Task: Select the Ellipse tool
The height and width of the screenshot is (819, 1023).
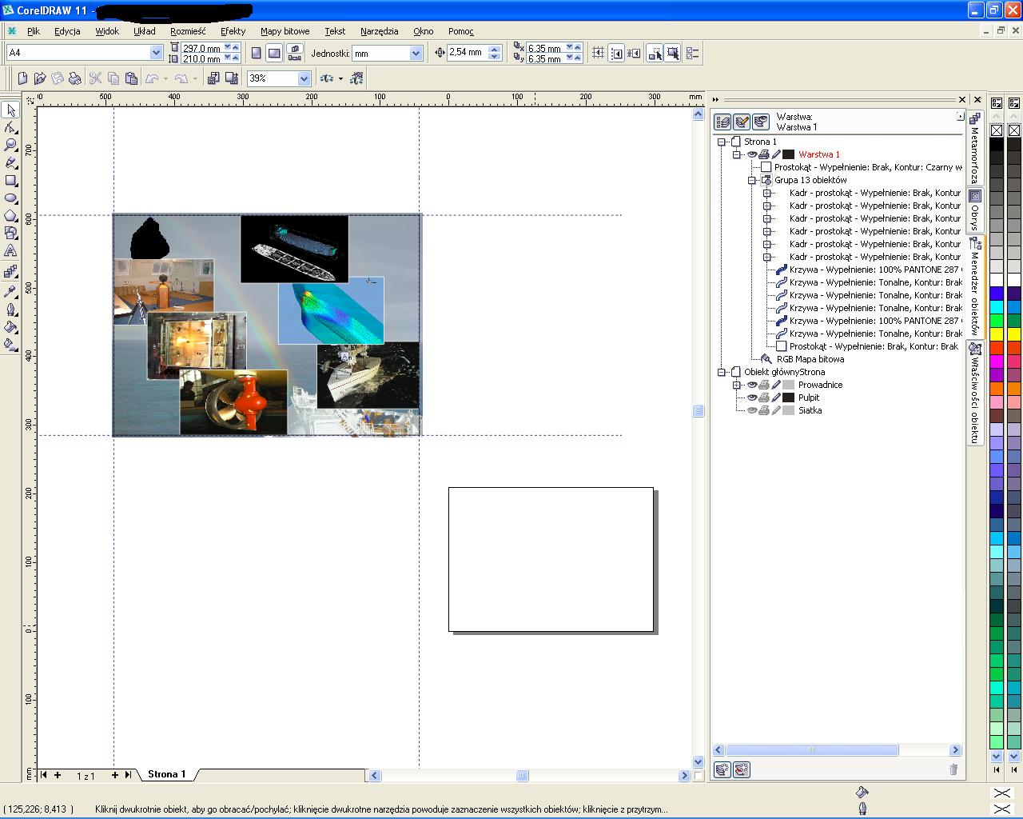Action: point(11,198)
